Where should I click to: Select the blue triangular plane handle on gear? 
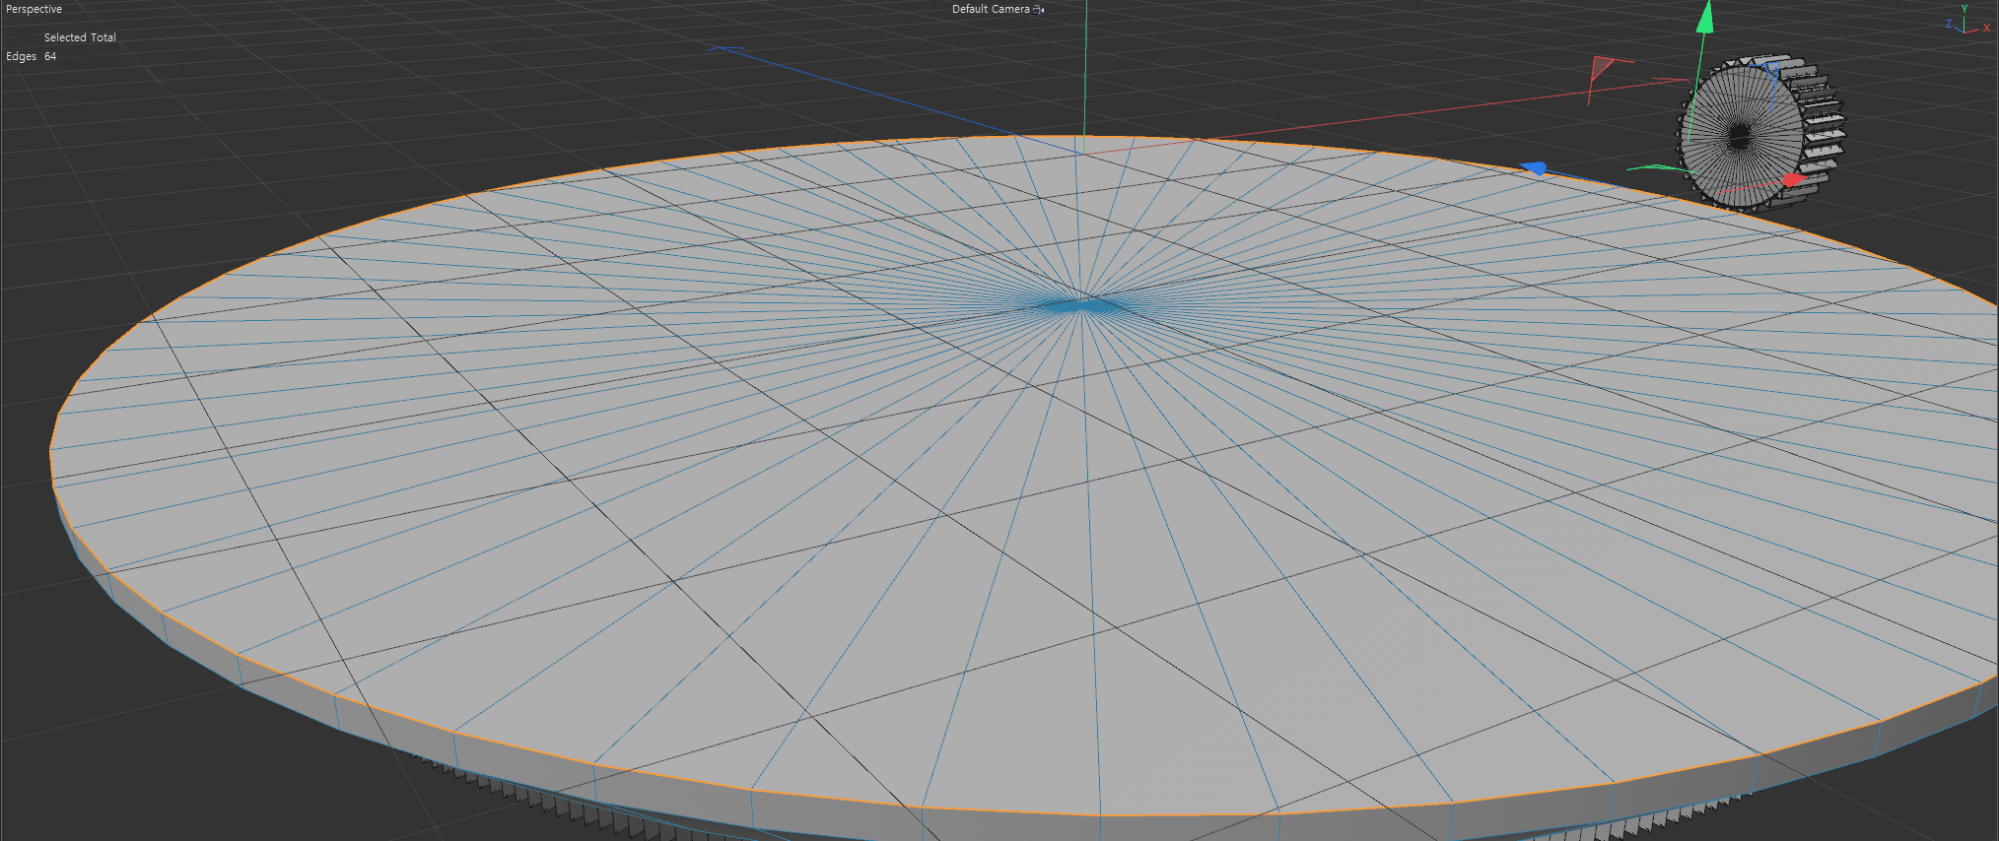[1773, 69]
